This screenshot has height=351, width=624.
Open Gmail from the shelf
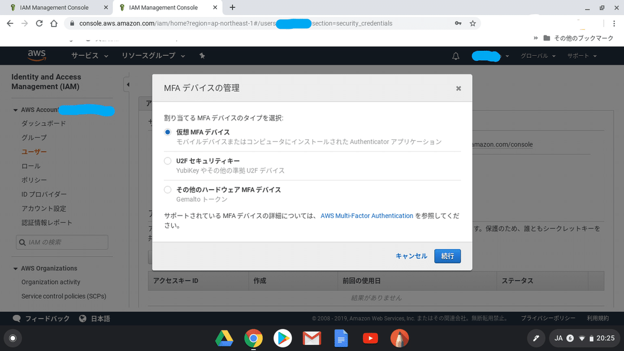click(311, 339)
